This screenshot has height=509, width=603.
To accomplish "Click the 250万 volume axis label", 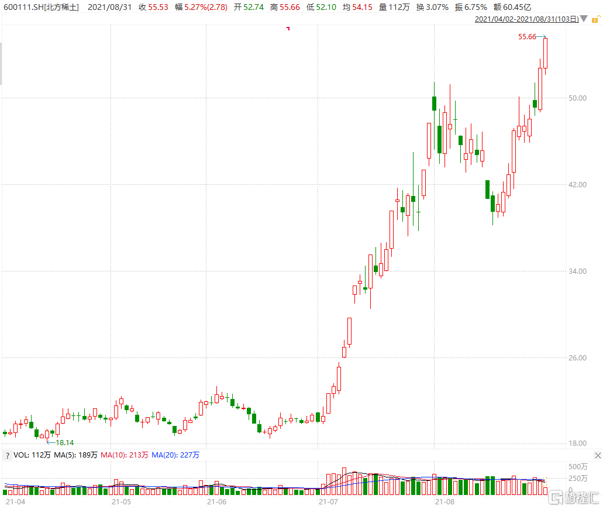I will tap(578, 478).
